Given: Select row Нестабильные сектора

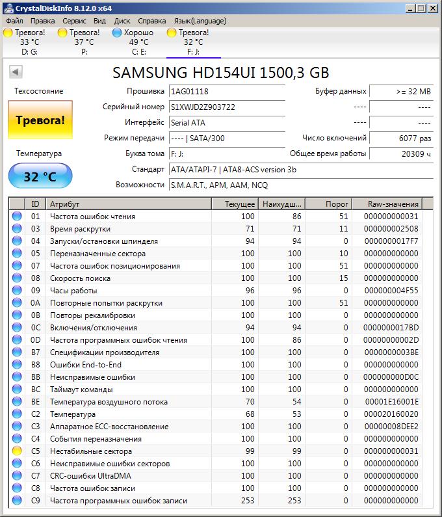Looking at the screenshot, I should click(216, 451).
